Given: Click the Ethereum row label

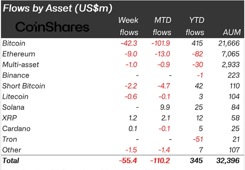Looking at the screenshot, I should point(19,54).
